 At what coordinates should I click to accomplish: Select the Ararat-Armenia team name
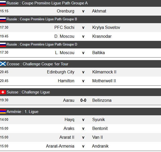[x=60, y=146]
